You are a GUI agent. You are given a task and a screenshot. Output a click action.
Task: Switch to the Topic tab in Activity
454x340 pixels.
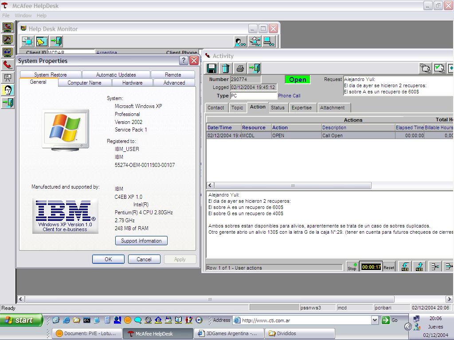[x=237, y=108]
